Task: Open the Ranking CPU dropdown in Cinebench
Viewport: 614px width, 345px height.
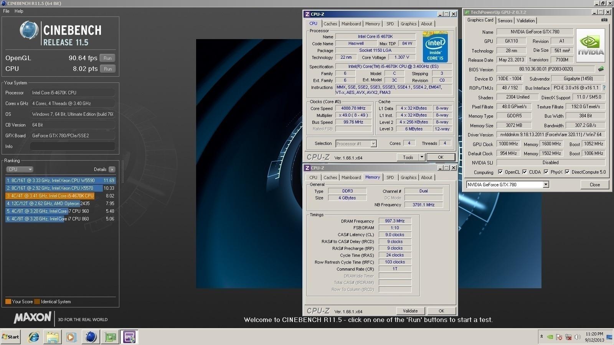Action: tap(20, 169)
